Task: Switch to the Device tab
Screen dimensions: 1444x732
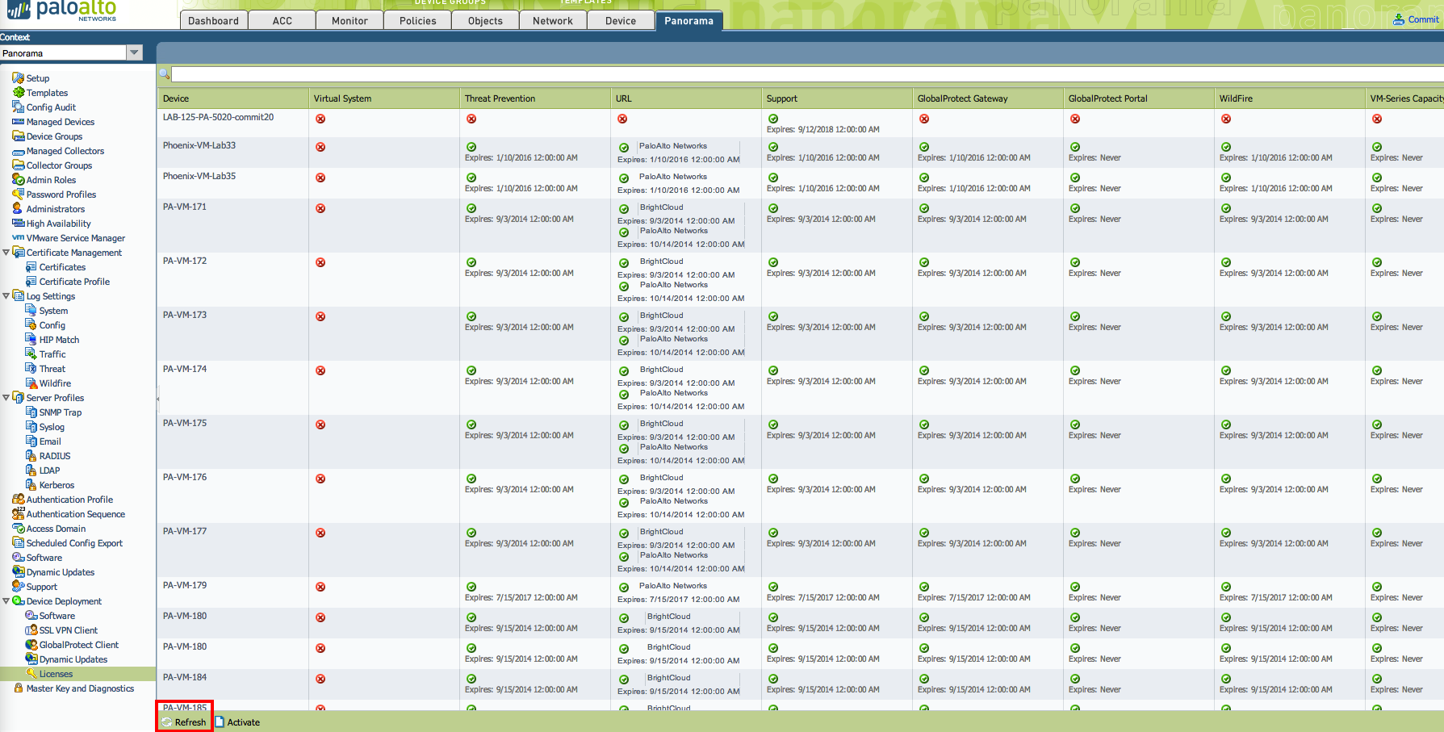Action: coord(620,20)
